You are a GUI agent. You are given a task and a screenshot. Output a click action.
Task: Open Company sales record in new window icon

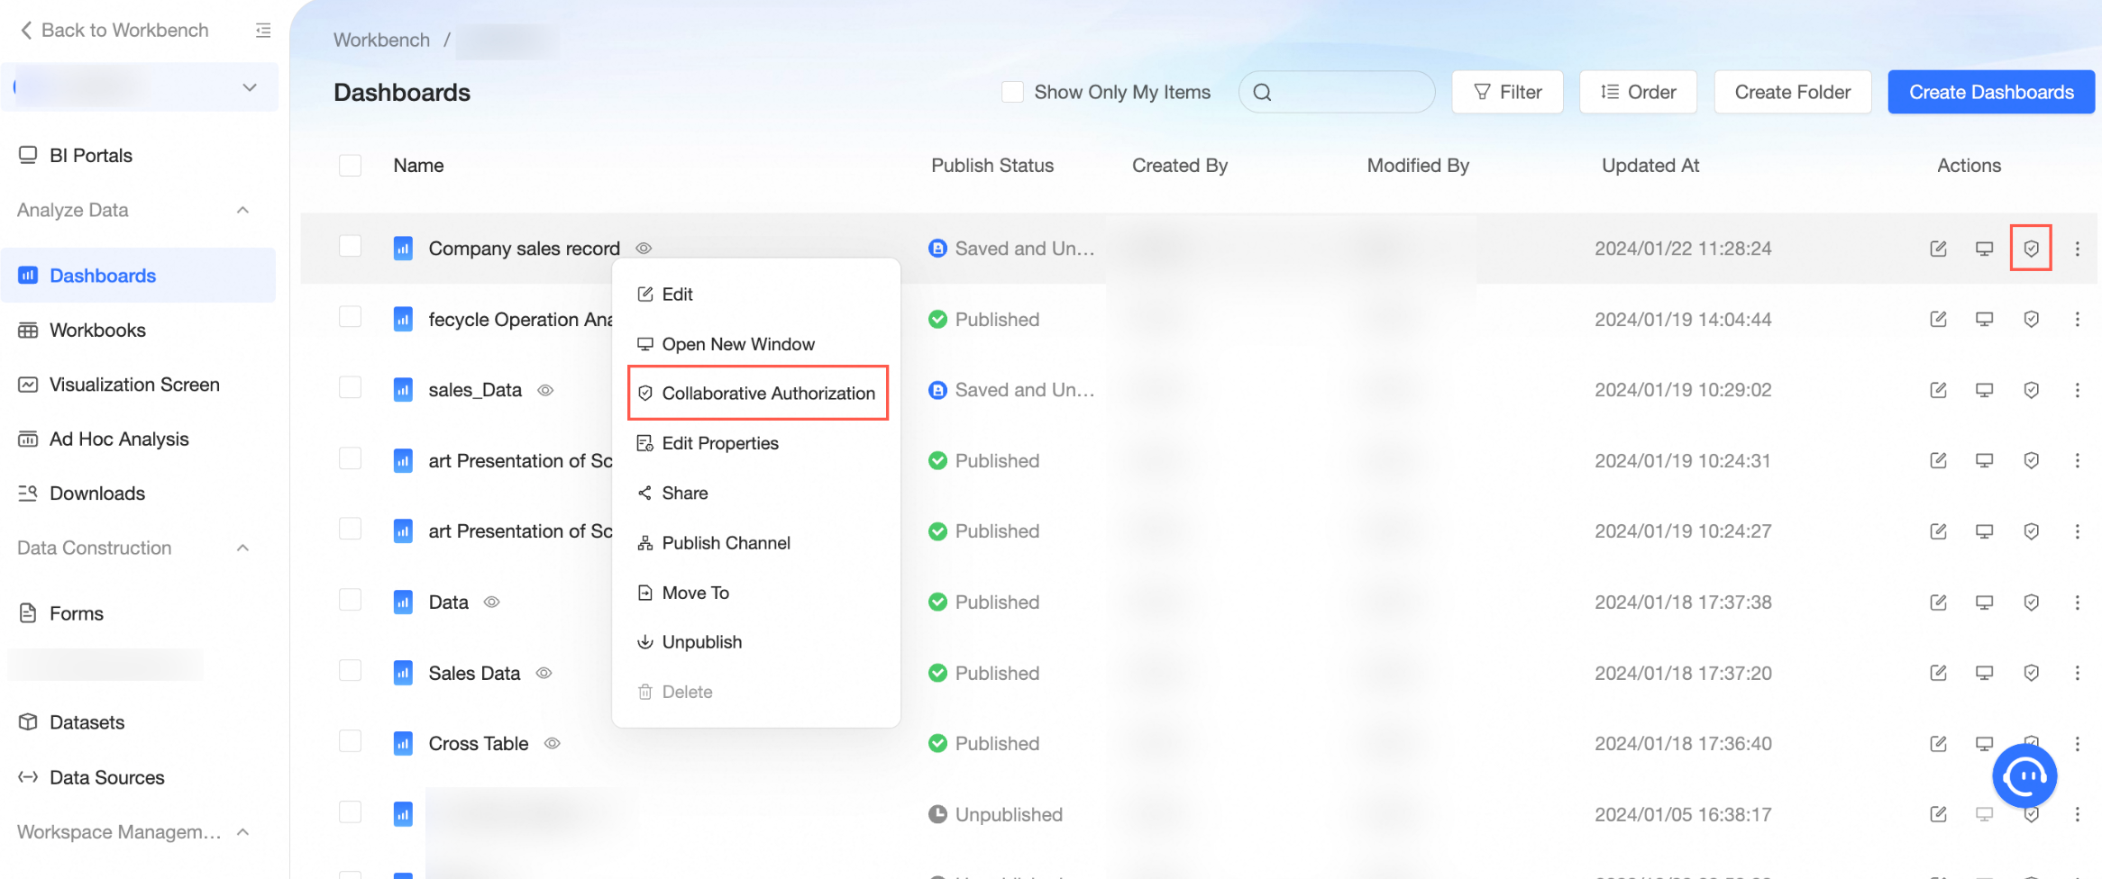1984,249
